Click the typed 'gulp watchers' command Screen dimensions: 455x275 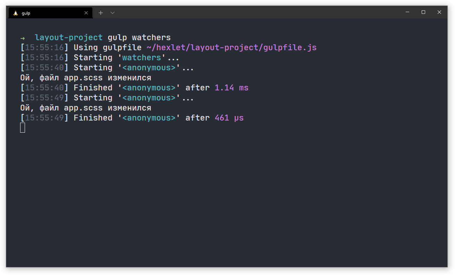(x=139, y=37)
